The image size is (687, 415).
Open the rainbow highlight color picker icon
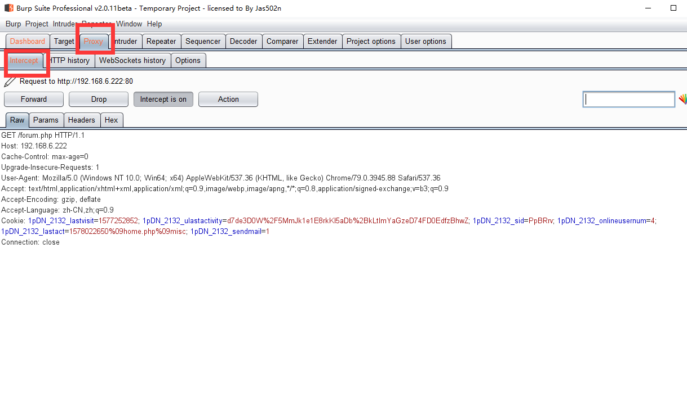(682, 100)
